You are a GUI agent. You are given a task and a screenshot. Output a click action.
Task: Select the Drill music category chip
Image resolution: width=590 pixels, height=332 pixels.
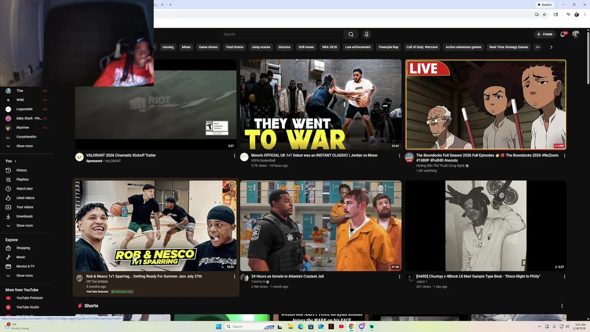(x=306, y=47)
